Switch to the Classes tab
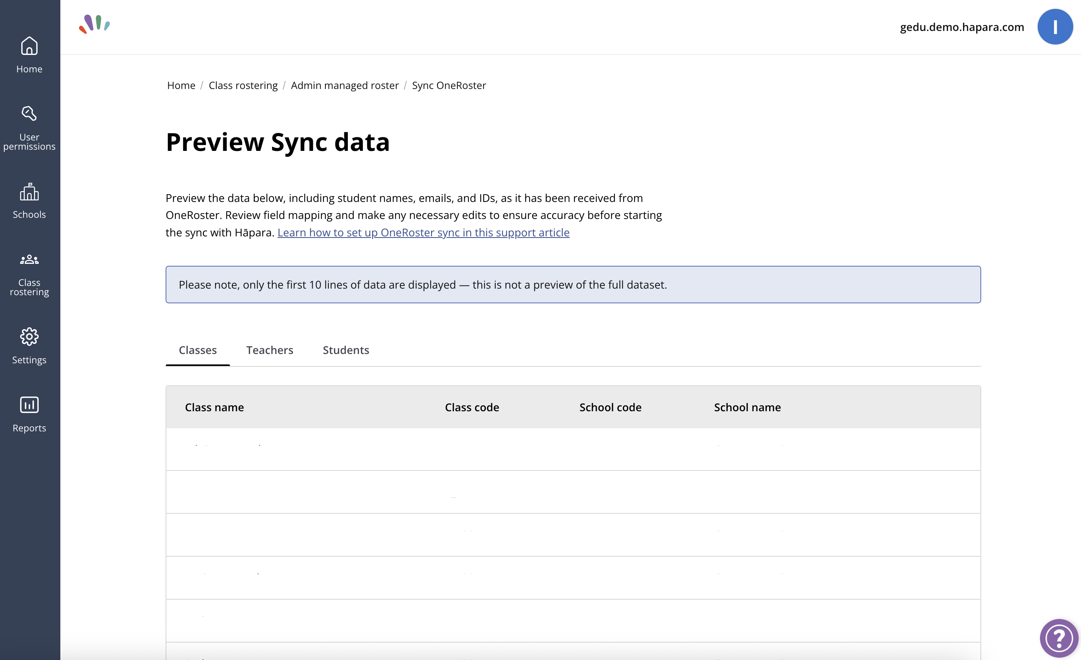This screenshot has height=660, width=1081. [x=197, y=350]
